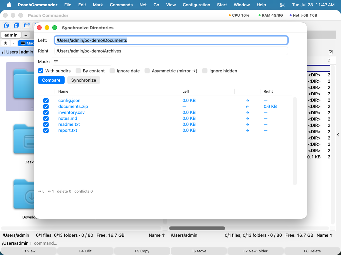
Task: Enable the Ignore hidden checkbox
Action: [205, 71]
